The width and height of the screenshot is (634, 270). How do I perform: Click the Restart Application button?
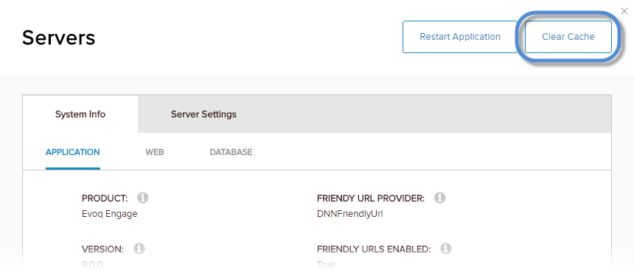[460, 37]
